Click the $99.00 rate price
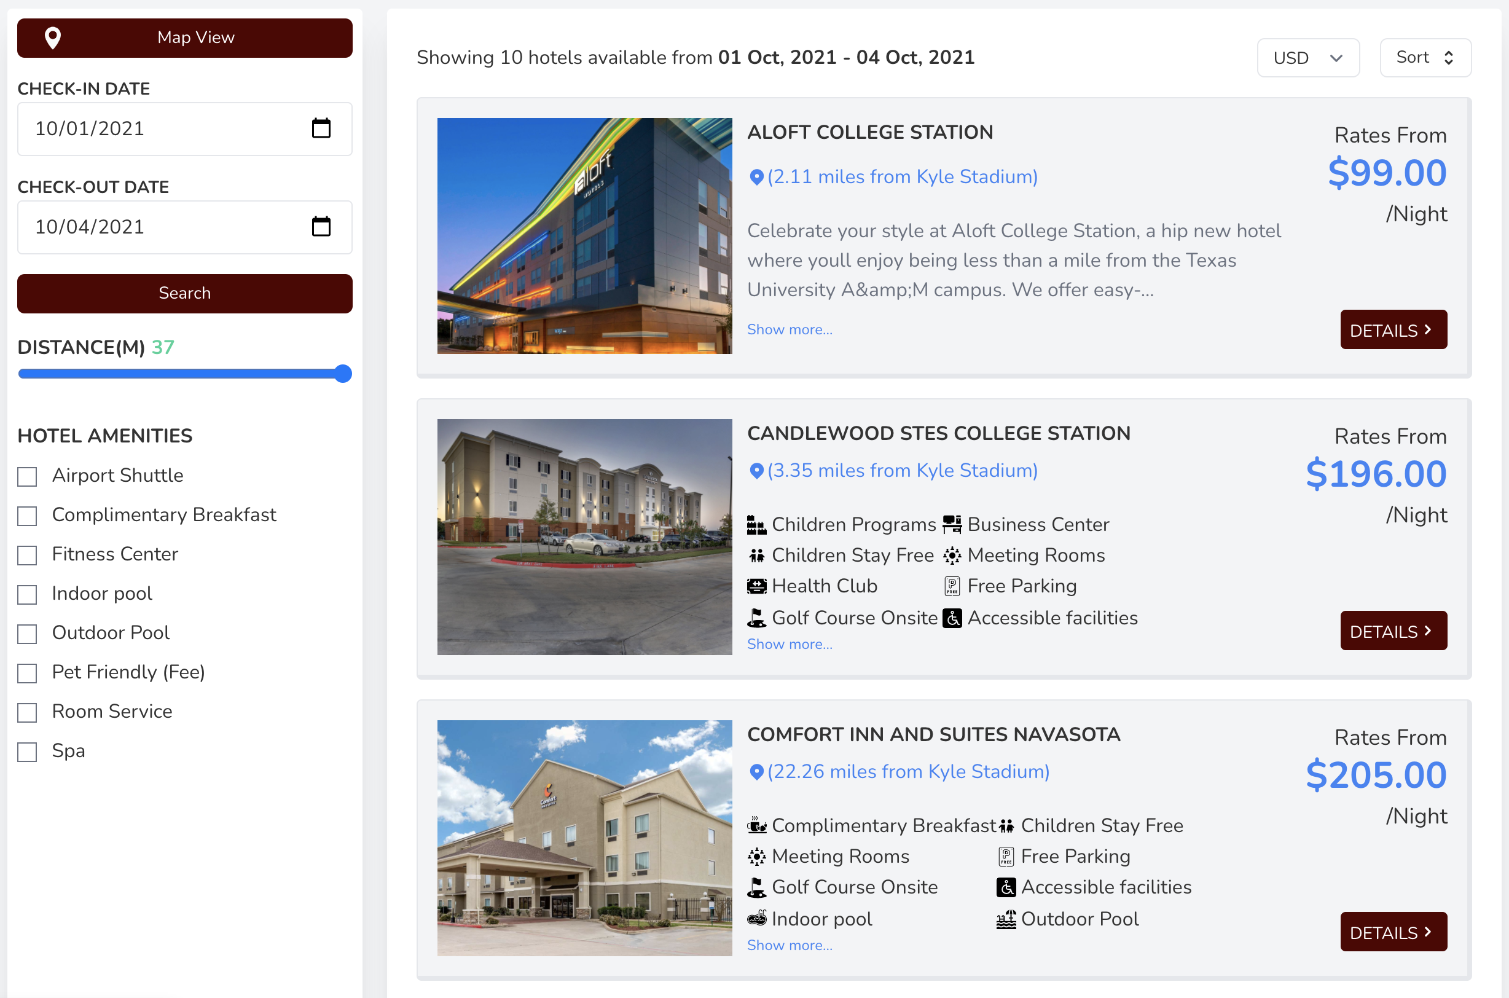The height and width of the screenshot is (998, 1509). coord(1387,173)
